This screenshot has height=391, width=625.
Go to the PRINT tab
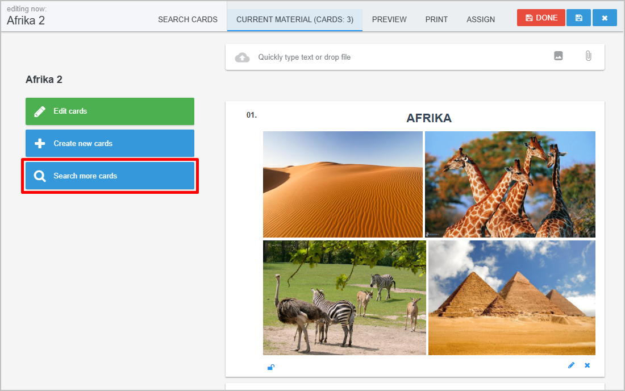click(436, 19)
